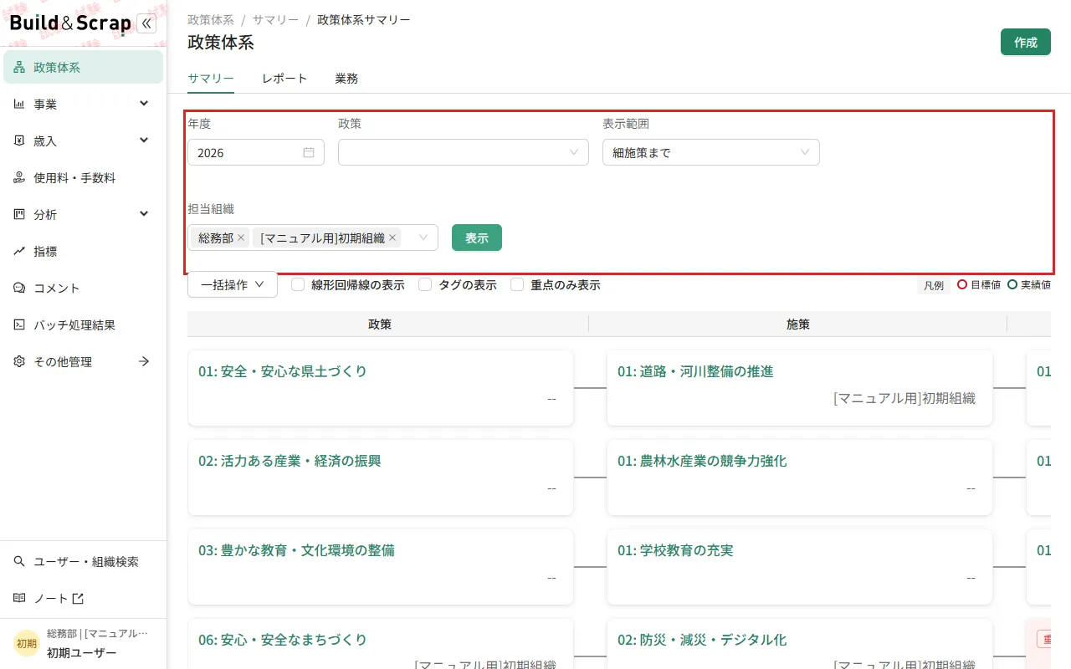
Task: Open policy 03: 豊かな教育・文化環境の整備
Action: tap(296, 550)
